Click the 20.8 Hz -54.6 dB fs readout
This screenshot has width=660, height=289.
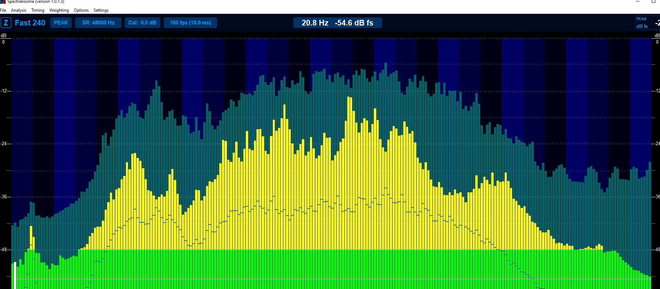click(x=338, y=23)
